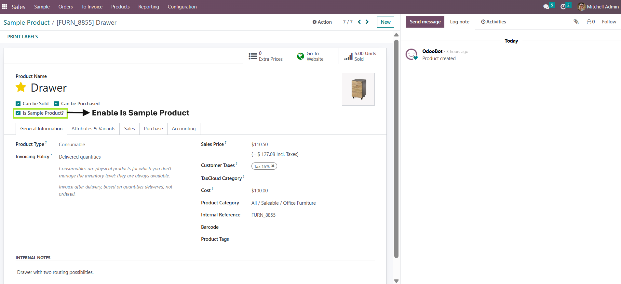Viewport: 621px width, 284px height.
Task: Click the Product Type value Consumable
Action: pyautogui.click(x=72, y=145)
